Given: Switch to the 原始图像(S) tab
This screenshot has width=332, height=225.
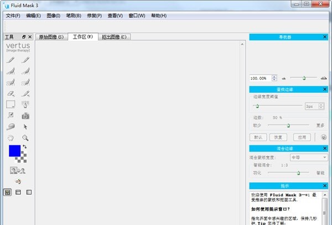Looking at the screenshot, I should point(51,37).
